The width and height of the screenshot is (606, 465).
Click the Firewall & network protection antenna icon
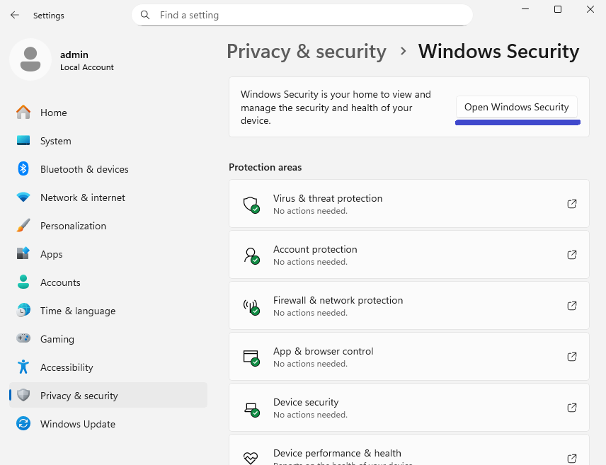[251, 306]
